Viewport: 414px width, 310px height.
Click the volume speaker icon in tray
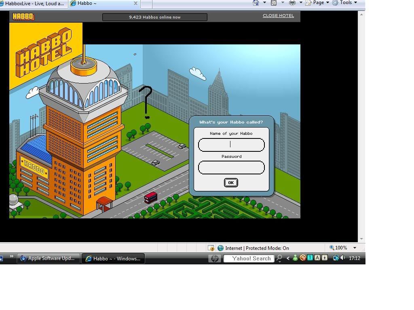pos(343,258)
